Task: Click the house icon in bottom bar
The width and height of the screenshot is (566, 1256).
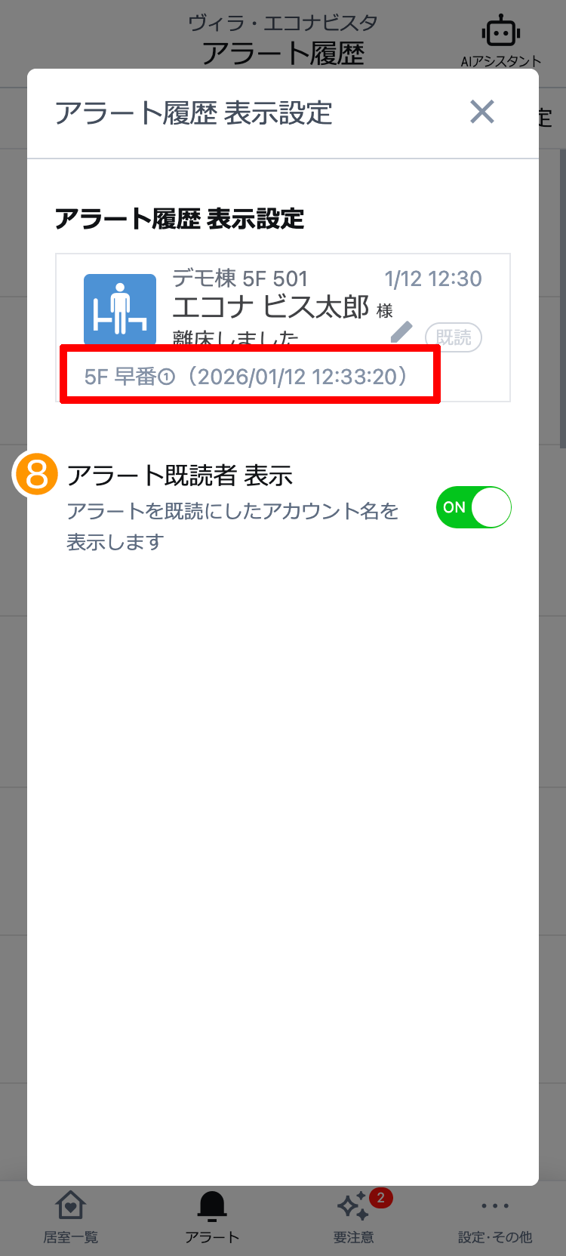Action: point(70,1205)
